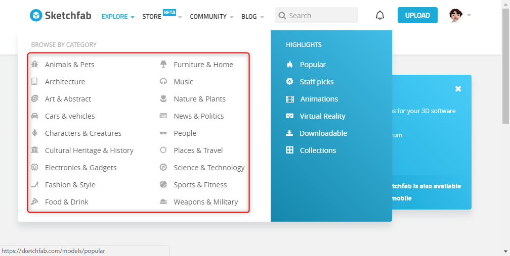Click the UPLOAD button
Image resolution: width=510 pixels, height=256 pixels.
pos(417,15)
